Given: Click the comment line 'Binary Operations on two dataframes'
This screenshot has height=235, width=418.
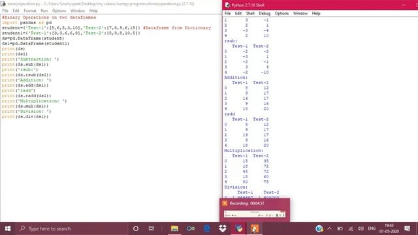Looking at the screenshot, I should pyautogui.click(x=49, y=18).
